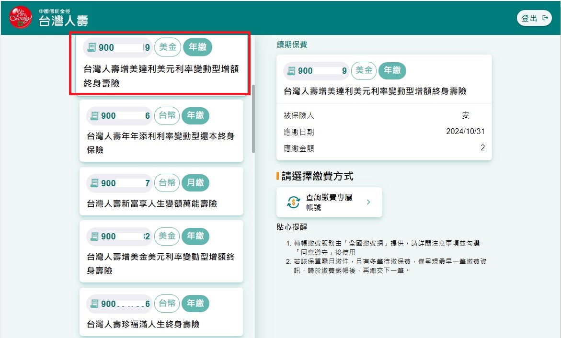The width and height of the screenshot is (561, 338).
Task: Click the 年繳 tag in the detail card
Action: point(392,70)
